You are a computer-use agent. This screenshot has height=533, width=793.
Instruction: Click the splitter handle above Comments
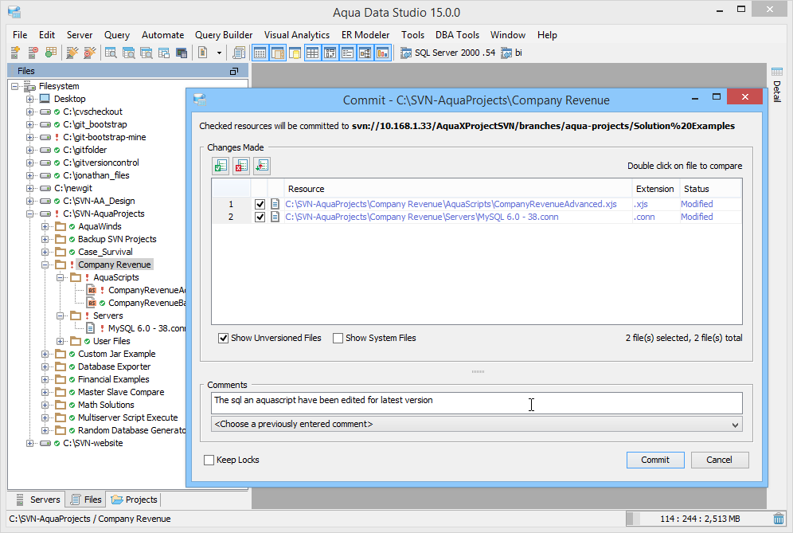click(x=478, y=371)
